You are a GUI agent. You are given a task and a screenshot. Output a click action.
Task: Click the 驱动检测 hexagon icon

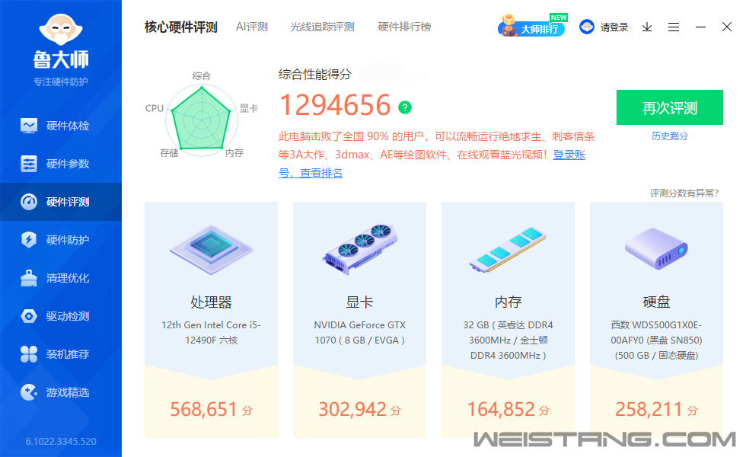pos(29,316)
